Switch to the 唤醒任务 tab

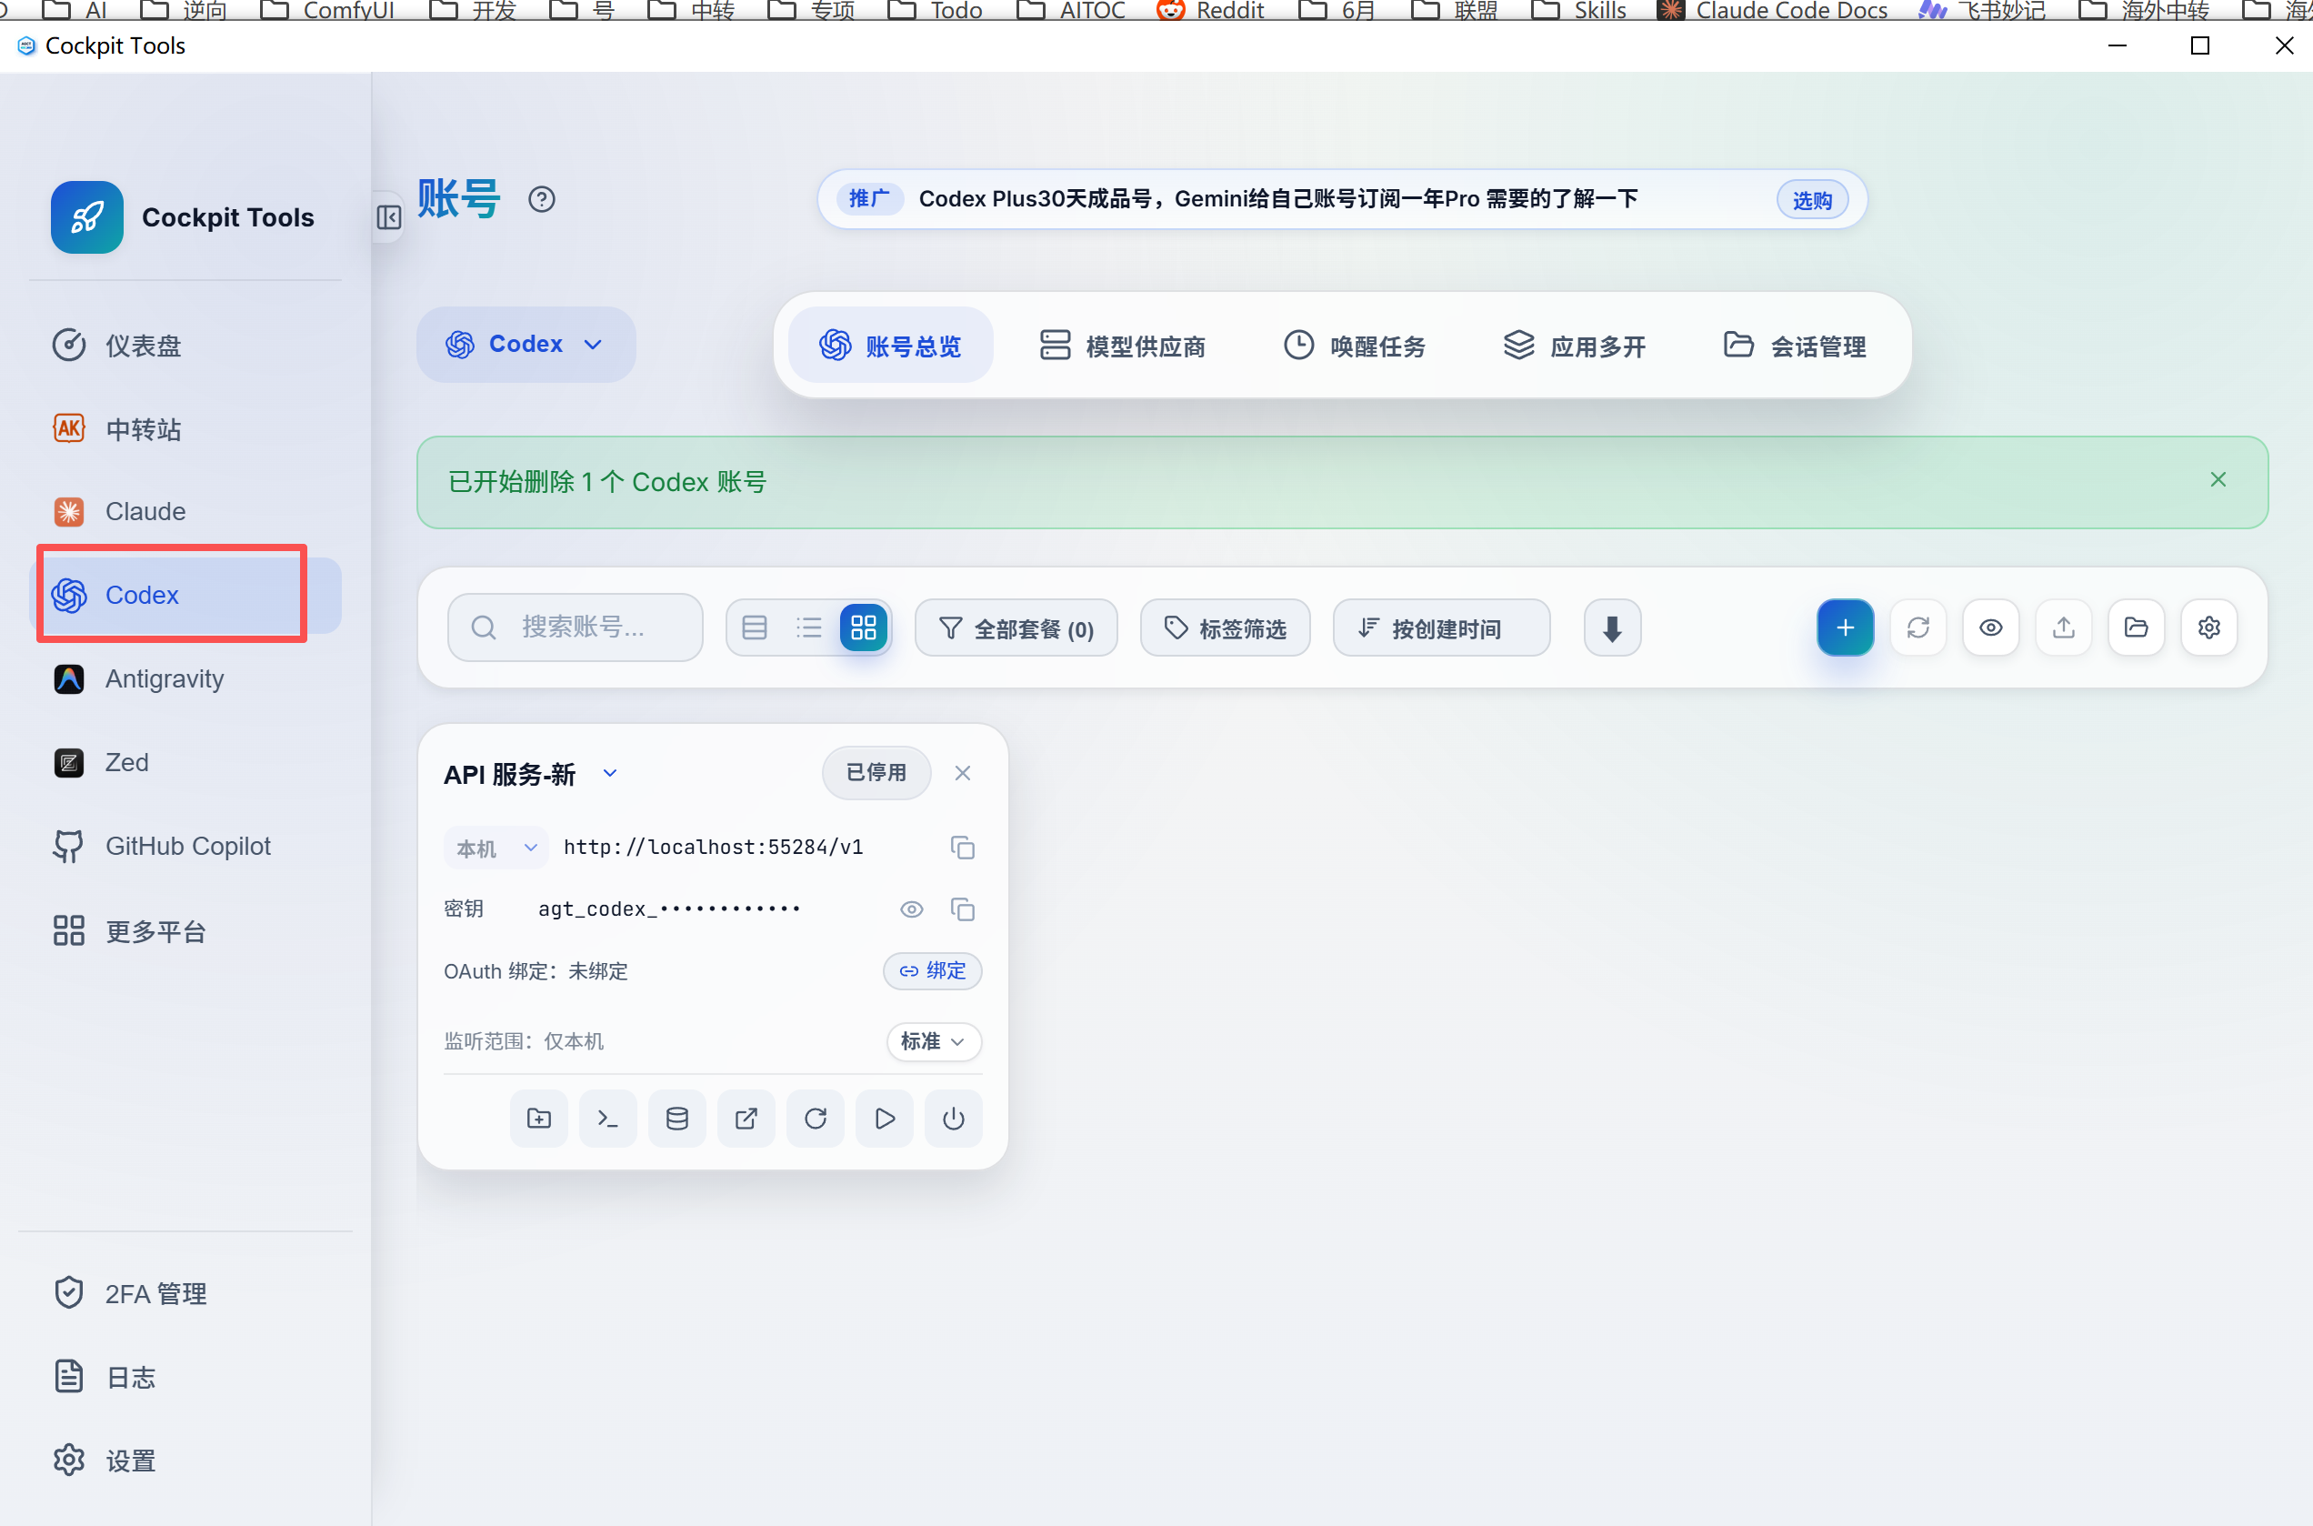[1355, 346]
